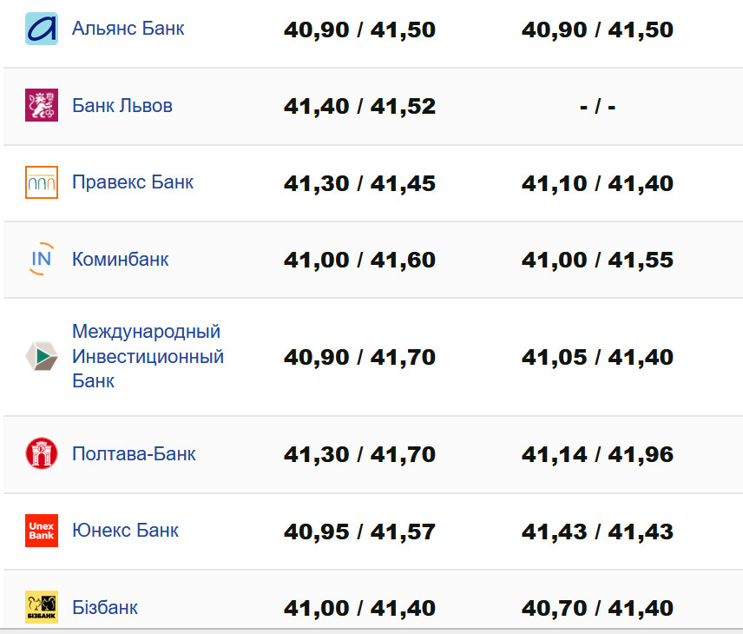
Task: Open the Банк Львов link
Action: click(122, 106)
